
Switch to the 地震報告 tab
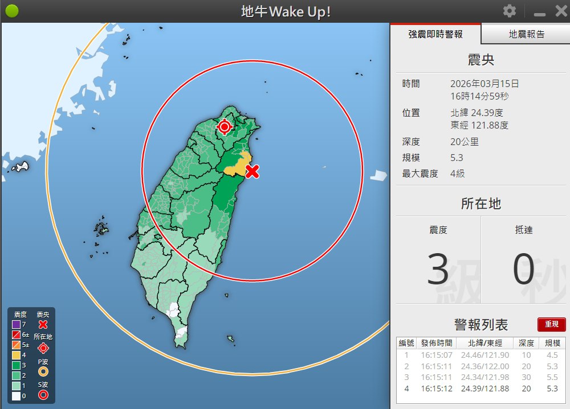coord(526,34)
